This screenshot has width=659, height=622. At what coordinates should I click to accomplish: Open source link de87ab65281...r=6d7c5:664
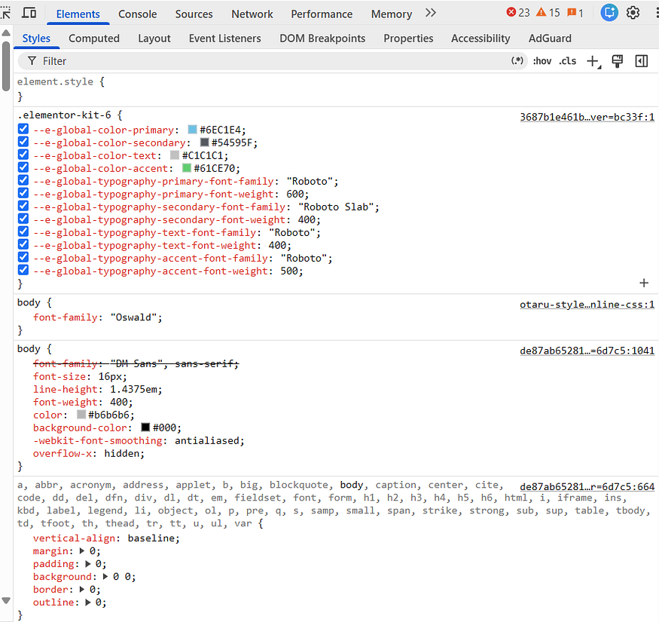tap(587, 486)
